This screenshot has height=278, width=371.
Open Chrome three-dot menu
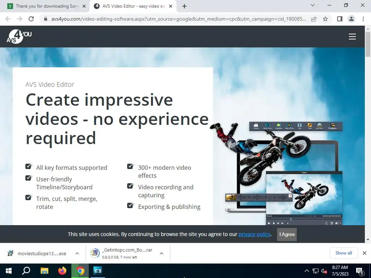pyautogui.click(x=363, y=19)
